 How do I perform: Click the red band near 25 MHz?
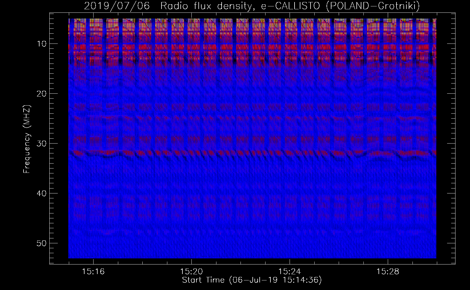(x=252, y=118)
